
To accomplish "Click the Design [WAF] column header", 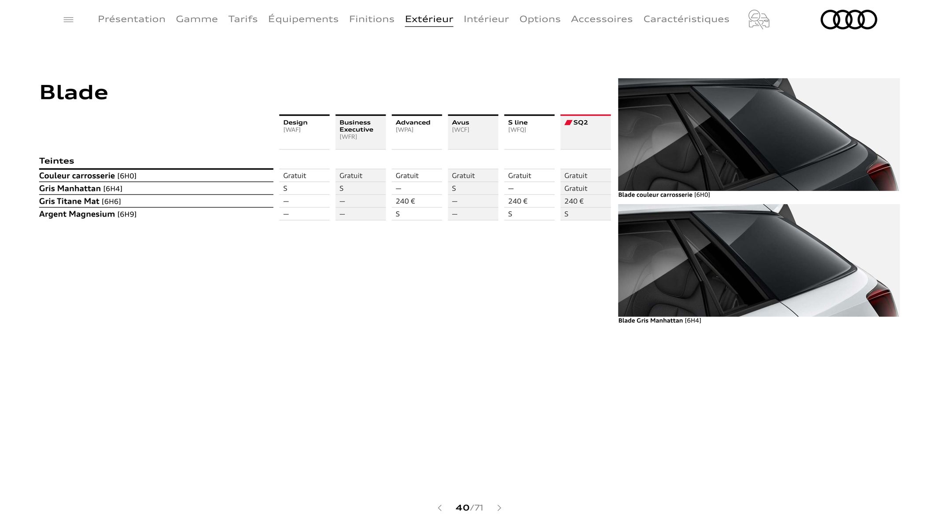I will point(304,132).
